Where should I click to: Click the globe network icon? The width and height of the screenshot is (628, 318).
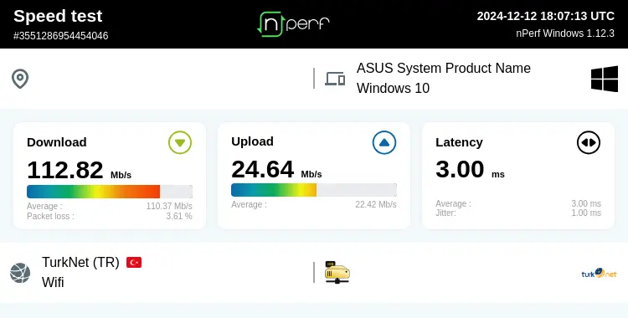point(20,273)
